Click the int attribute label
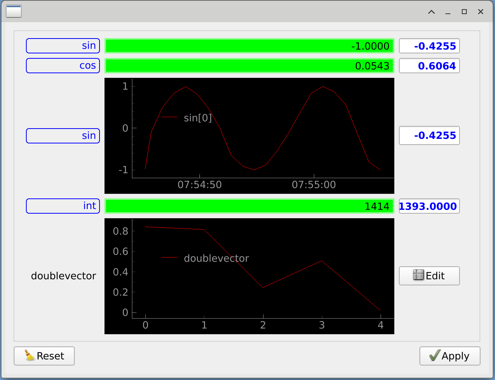 pos(63,206)
